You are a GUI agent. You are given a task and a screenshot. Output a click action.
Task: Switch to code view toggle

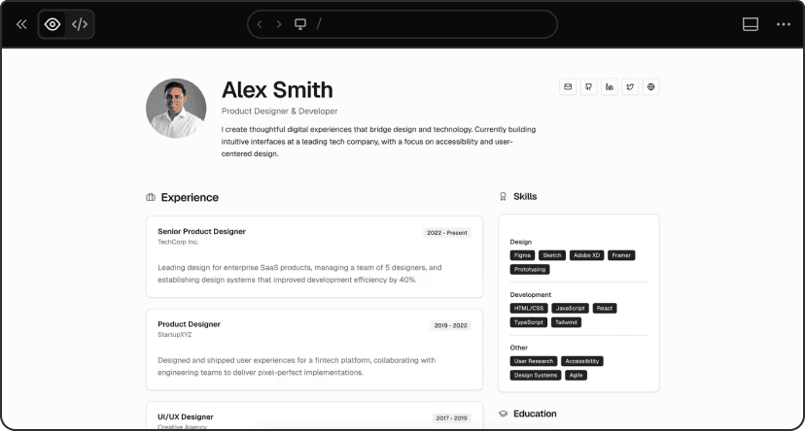coord(80,24)
